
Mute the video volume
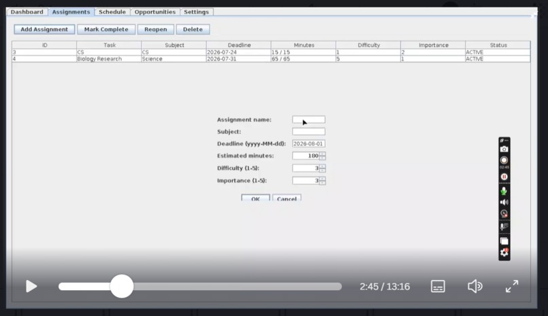(475, 286)
